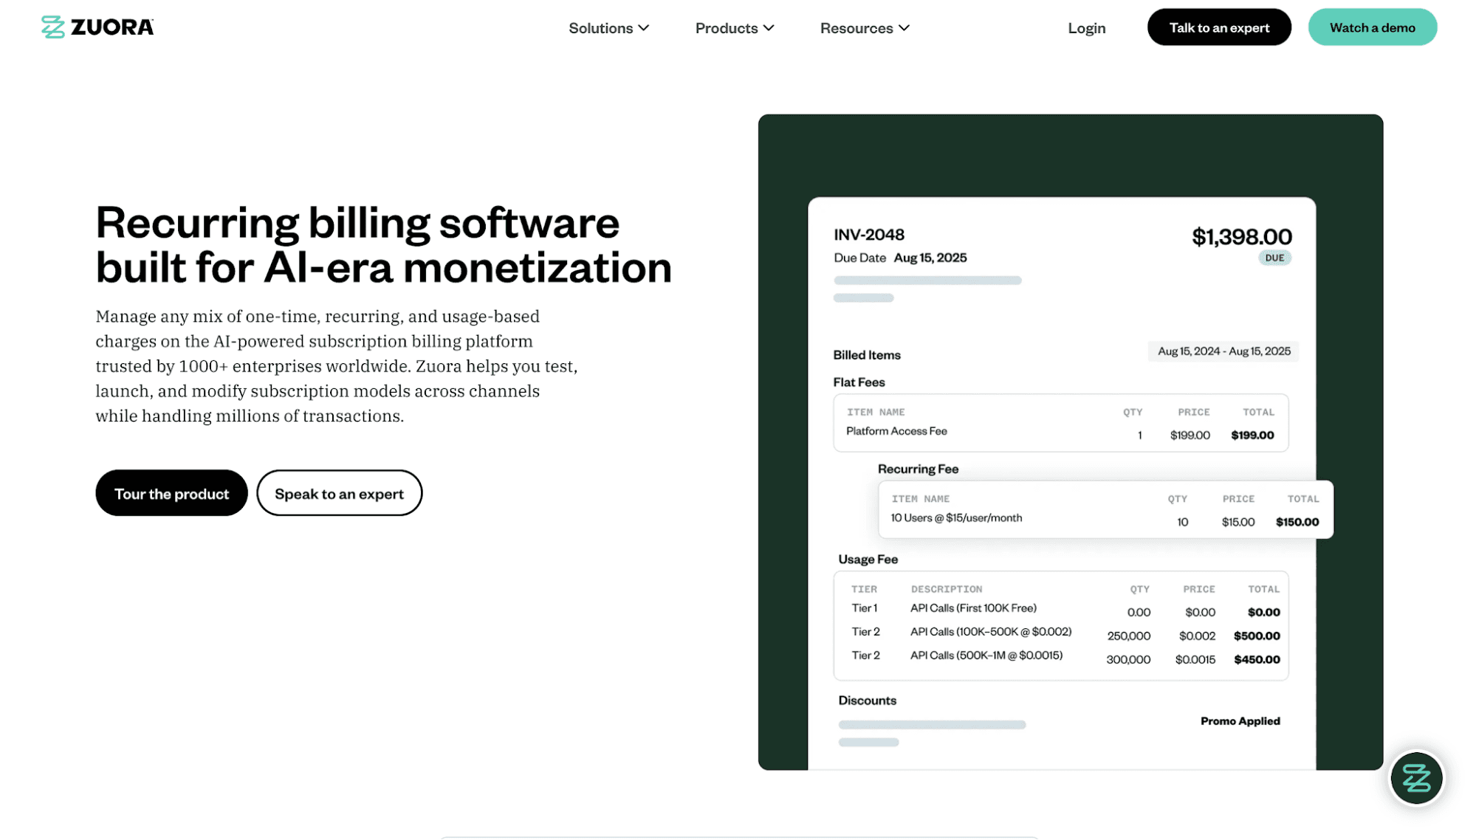Click the Usage Fee section heading
This screenshot has height=840, width=1476.
click(868, 560)
